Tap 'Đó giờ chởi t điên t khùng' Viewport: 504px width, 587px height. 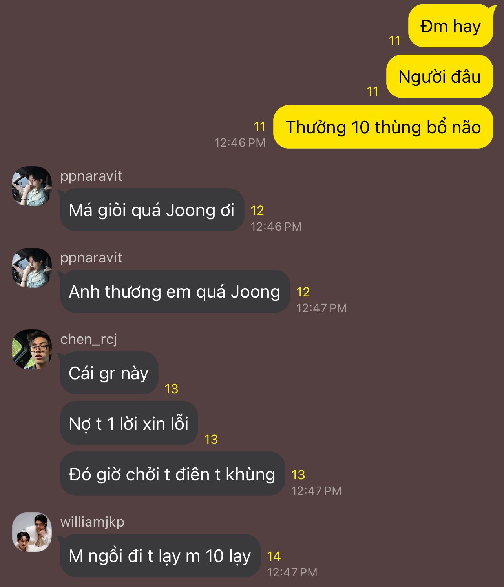point(172,474)
